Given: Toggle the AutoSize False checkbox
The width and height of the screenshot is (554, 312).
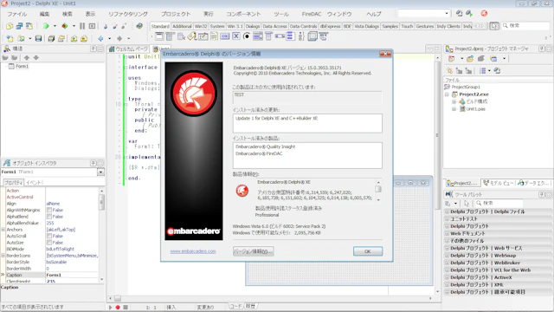Looking at the screenshot, I should tap(49, 243).
